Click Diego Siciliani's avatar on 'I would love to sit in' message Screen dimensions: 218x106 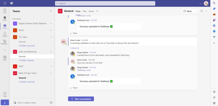[72, 54]
